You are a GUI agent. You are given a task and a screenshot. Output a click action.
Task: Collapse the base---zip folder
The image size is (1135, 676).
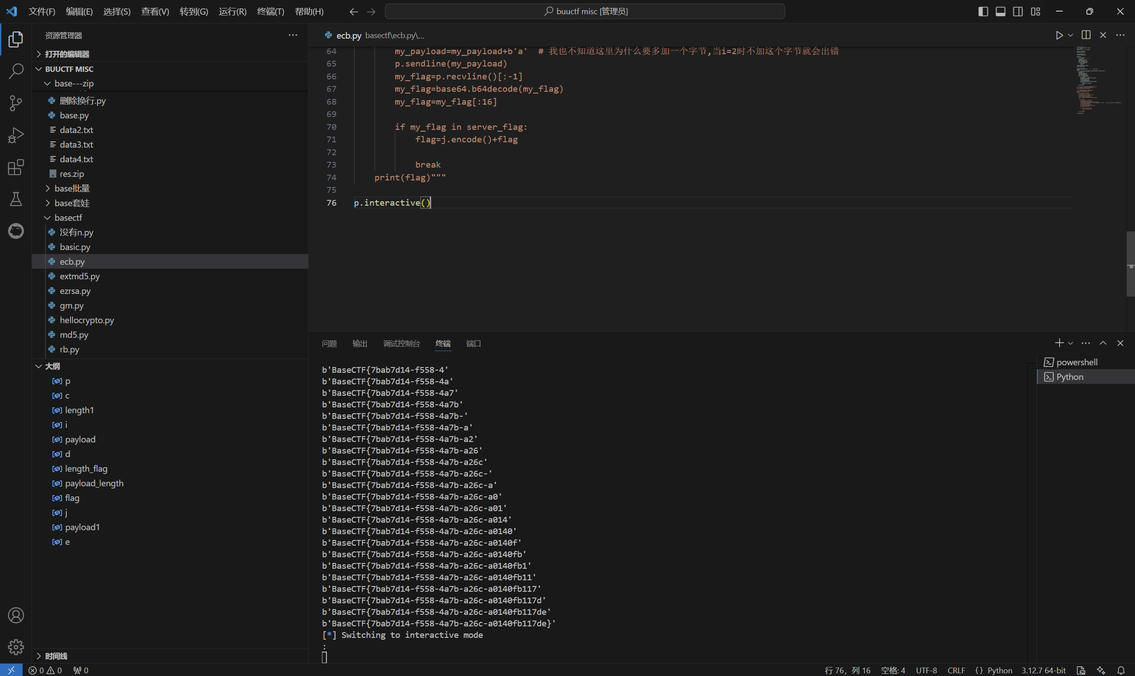tap(170, 83)
